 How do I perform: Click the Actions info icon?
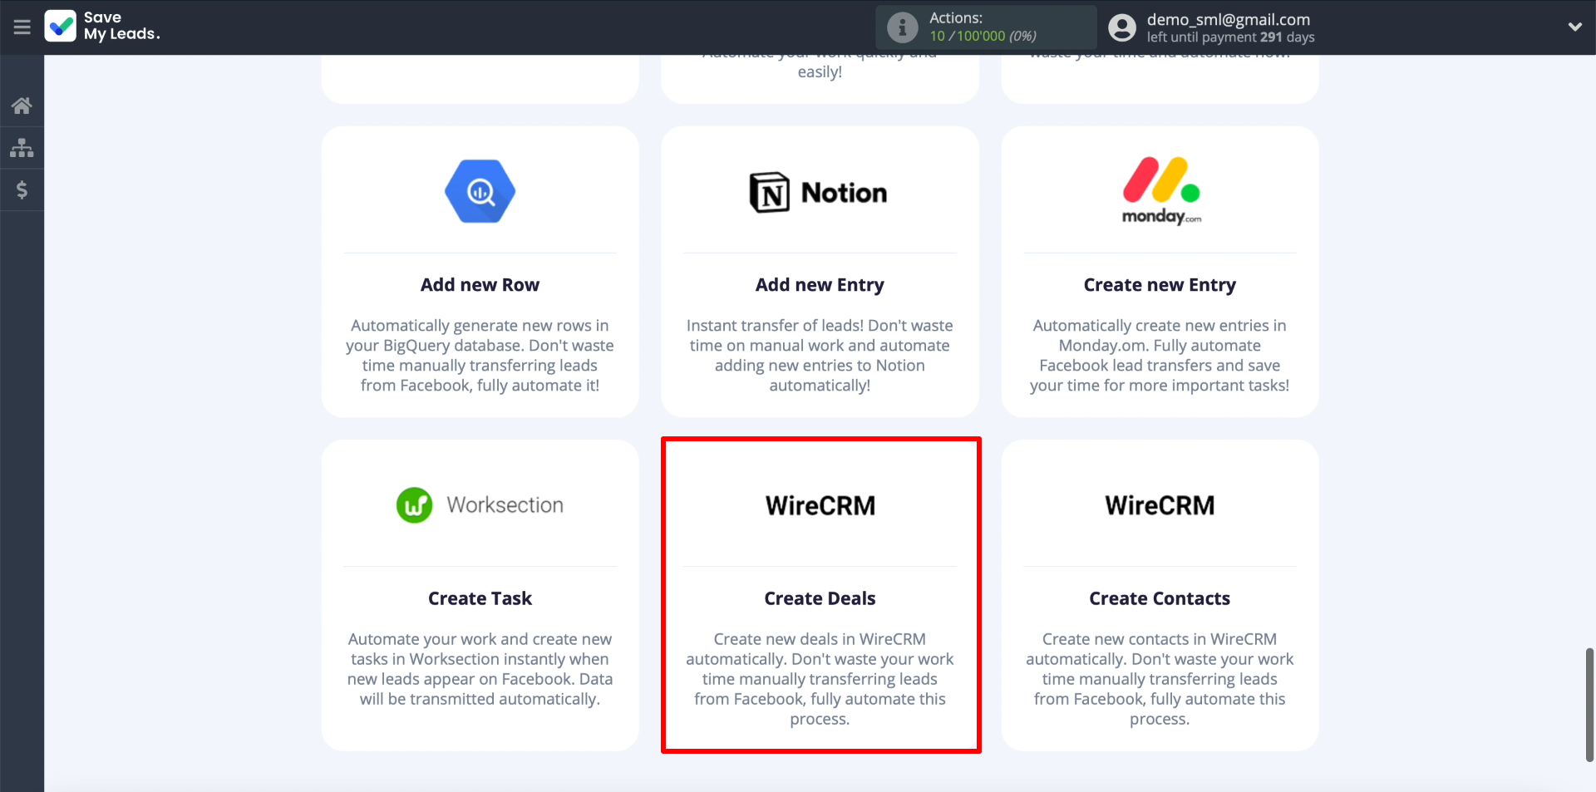902,27
